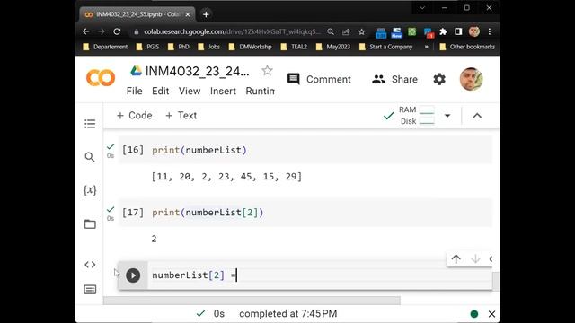
Task: Open the Departement bookmark folder
Action: coord(105,47)
